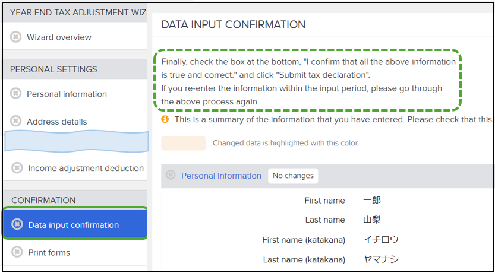Select the Data input confirmation step
This screenshot has height=273, width=495.
pyautogui.click(x=75, y=225)
